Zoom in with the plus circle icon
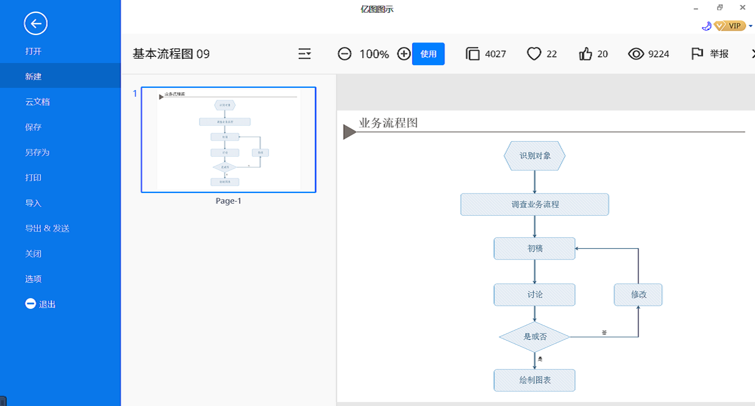755x406 pixels. pos(404,54)
